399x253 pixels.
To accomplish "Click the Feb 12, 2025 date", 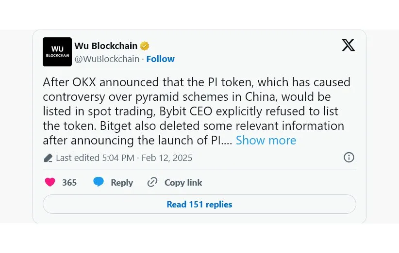I will 167,158.
